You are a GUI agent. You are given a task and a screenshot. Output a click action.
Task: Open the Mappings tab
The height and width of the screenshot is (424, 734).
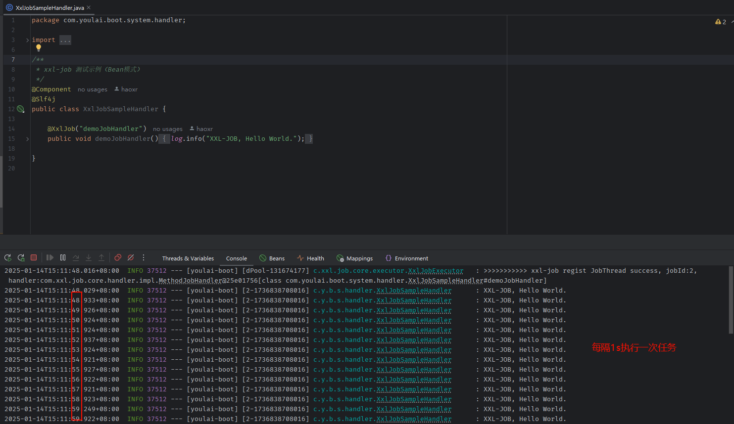pyautogui.click(x=354, y=258)
